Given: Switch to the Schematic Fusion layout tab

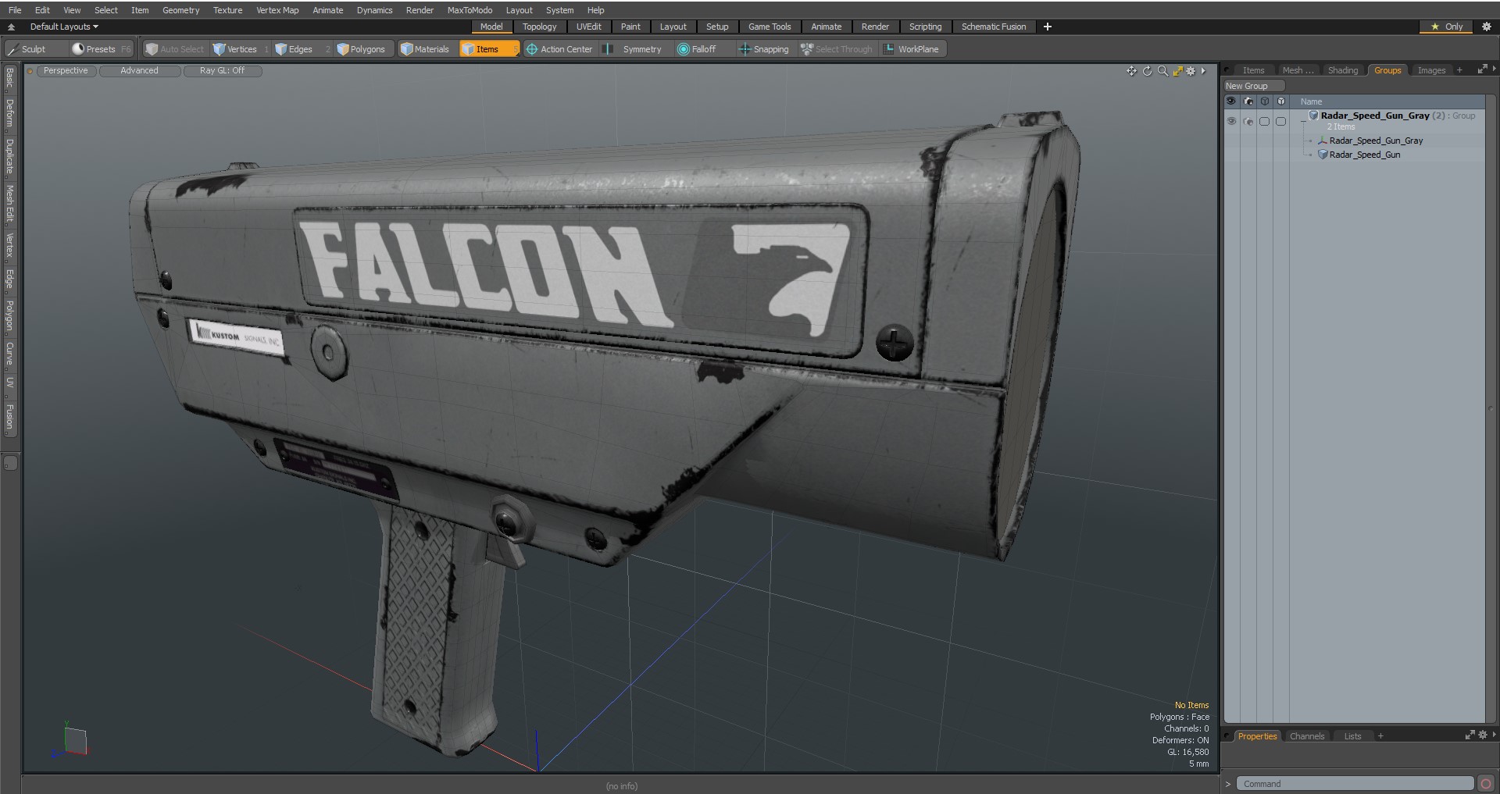Looking at the screenshot, I should [993, 27].
